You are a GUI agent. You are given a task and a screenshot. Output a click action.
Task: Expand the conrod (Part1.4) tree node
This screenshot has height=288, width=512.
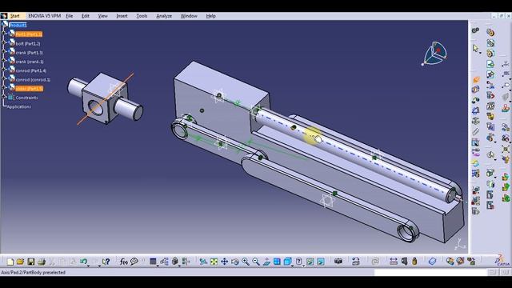(x=4, y=70)
